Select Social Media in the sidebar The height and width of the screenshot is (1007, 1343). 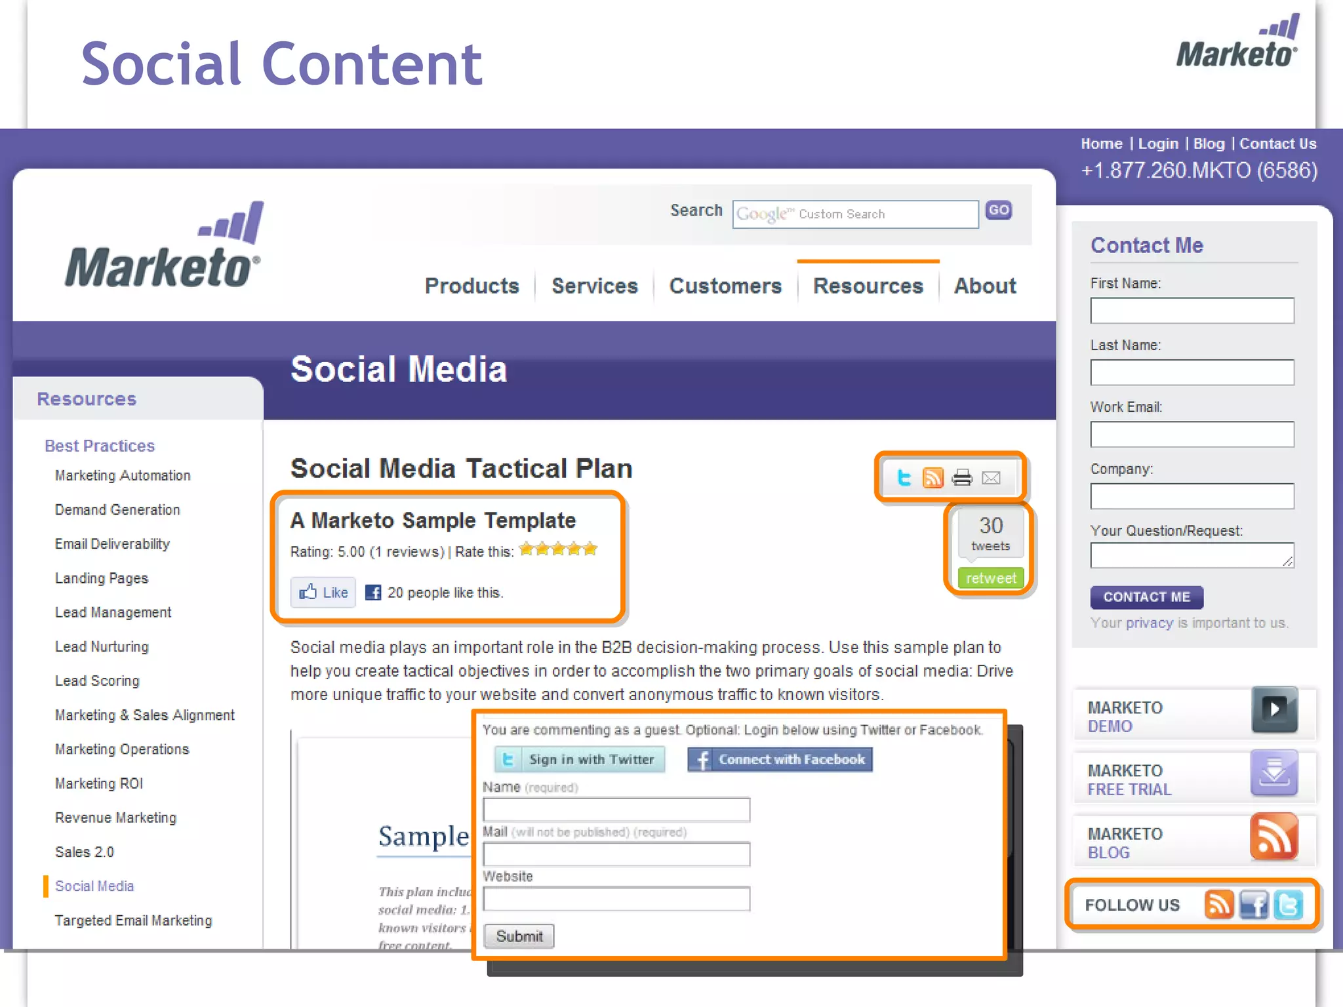pos(94,886)
